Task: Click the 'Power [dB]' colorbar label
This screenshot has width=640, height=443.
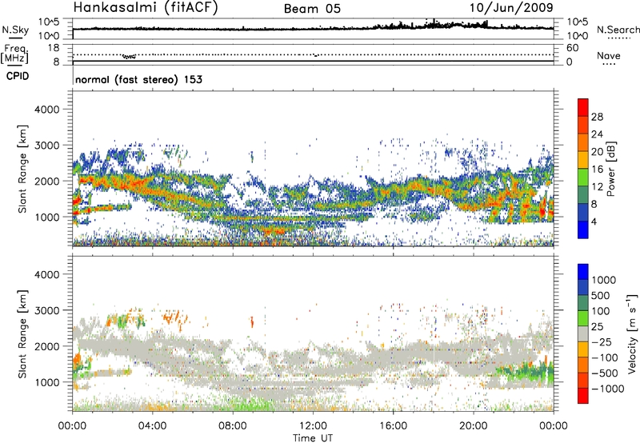Action: (x=610, y=169)
